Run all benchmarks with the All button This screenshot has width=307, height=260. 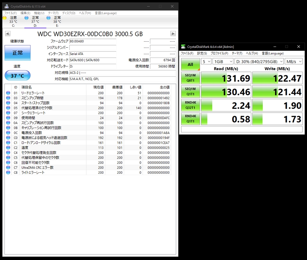[x=190, y=64]
